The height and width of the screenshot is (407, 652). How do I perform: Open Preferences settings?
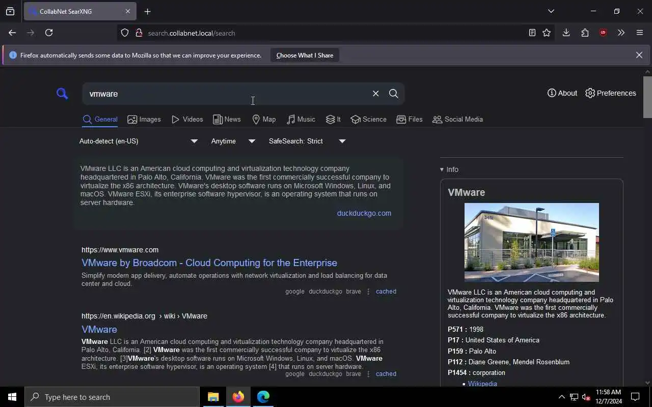click(x=610, y=93)
